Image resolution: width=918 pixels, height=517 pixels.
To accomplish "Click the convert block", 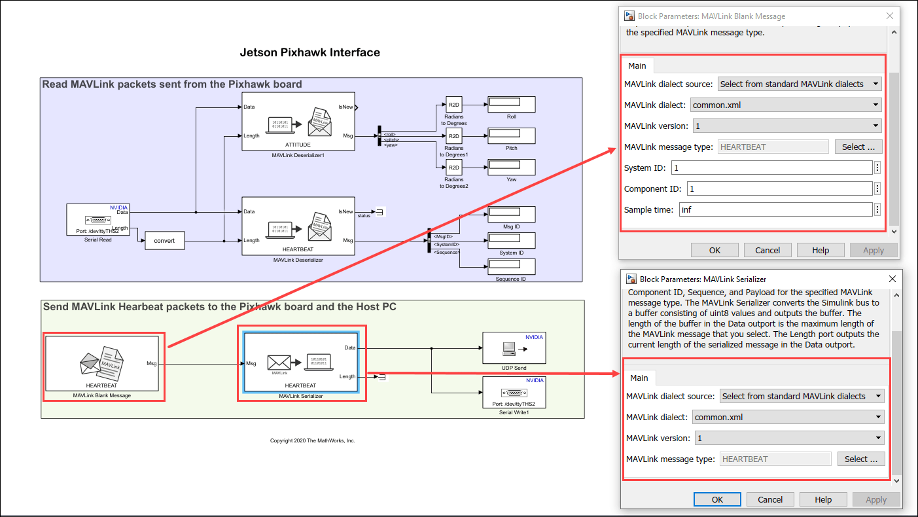I will 164,240.
